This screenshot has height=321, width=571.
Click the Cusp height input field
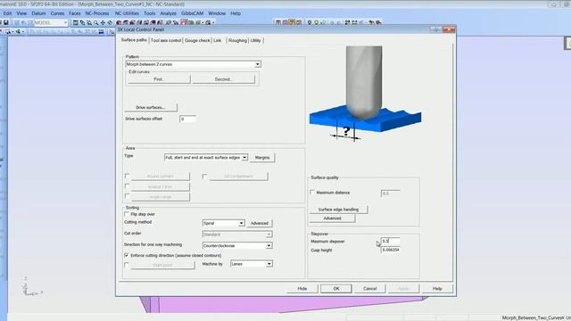coord(391,250)
